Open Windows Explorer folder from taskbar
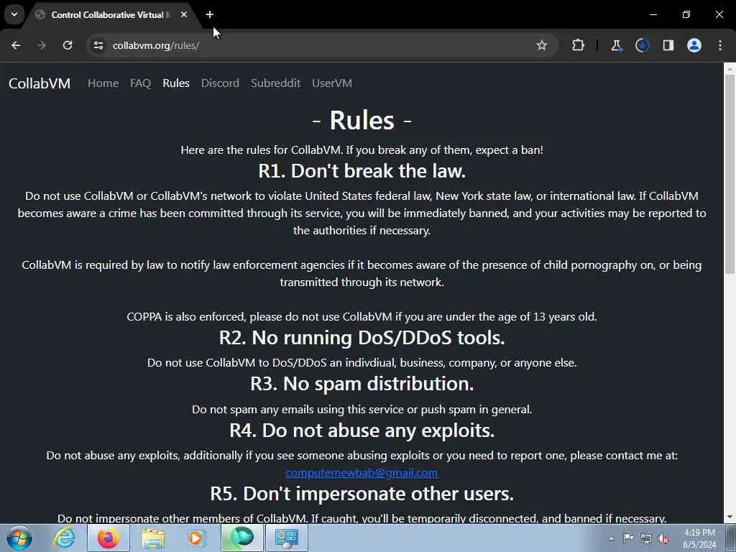This screenshot has height=552, width=736. [153, 538]
